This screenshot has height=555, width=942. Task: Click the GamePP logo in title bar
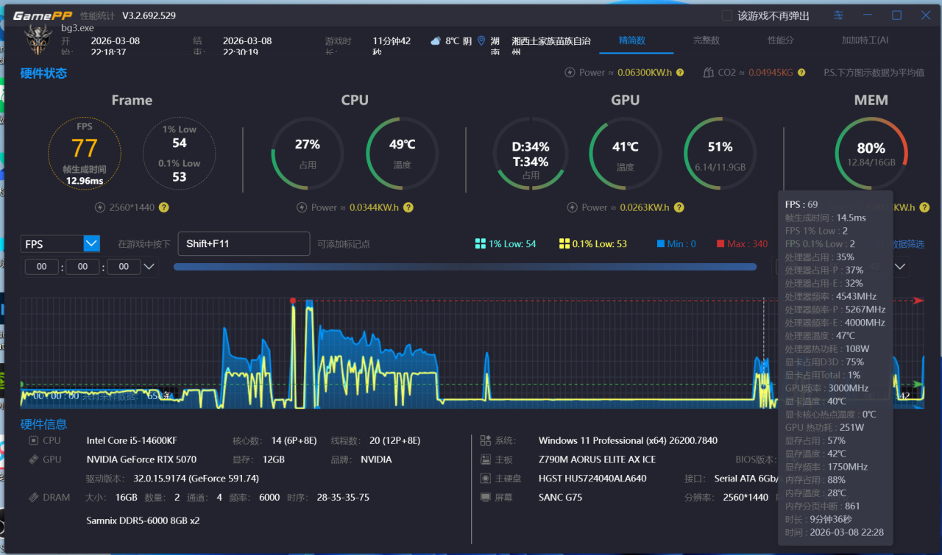click(x=42, y=15)
